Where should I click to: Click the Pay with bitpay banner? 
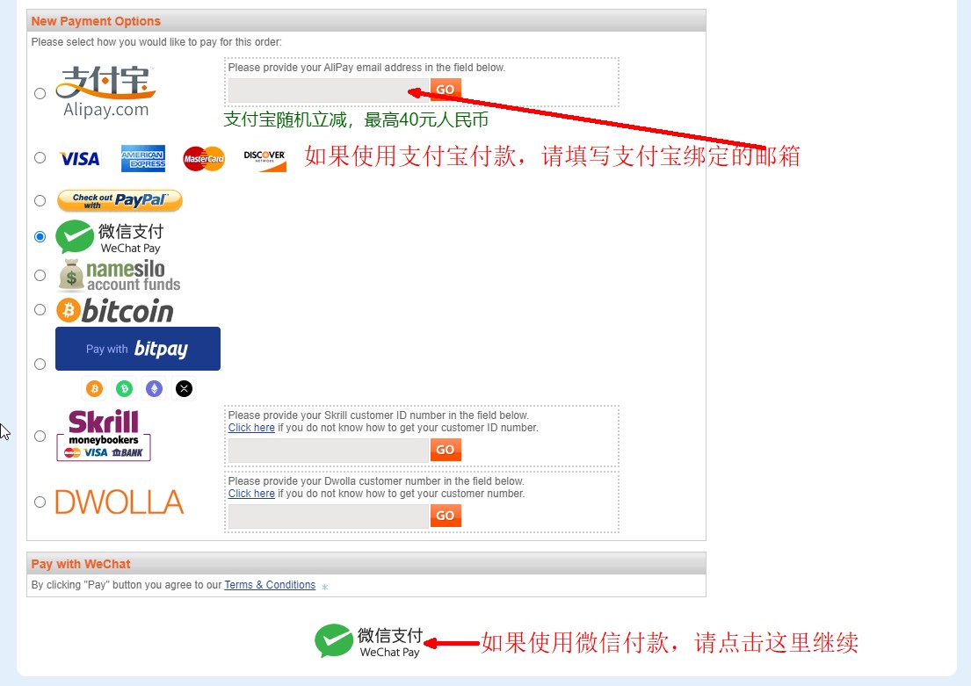pyautogui.click(x=137, y=349)
